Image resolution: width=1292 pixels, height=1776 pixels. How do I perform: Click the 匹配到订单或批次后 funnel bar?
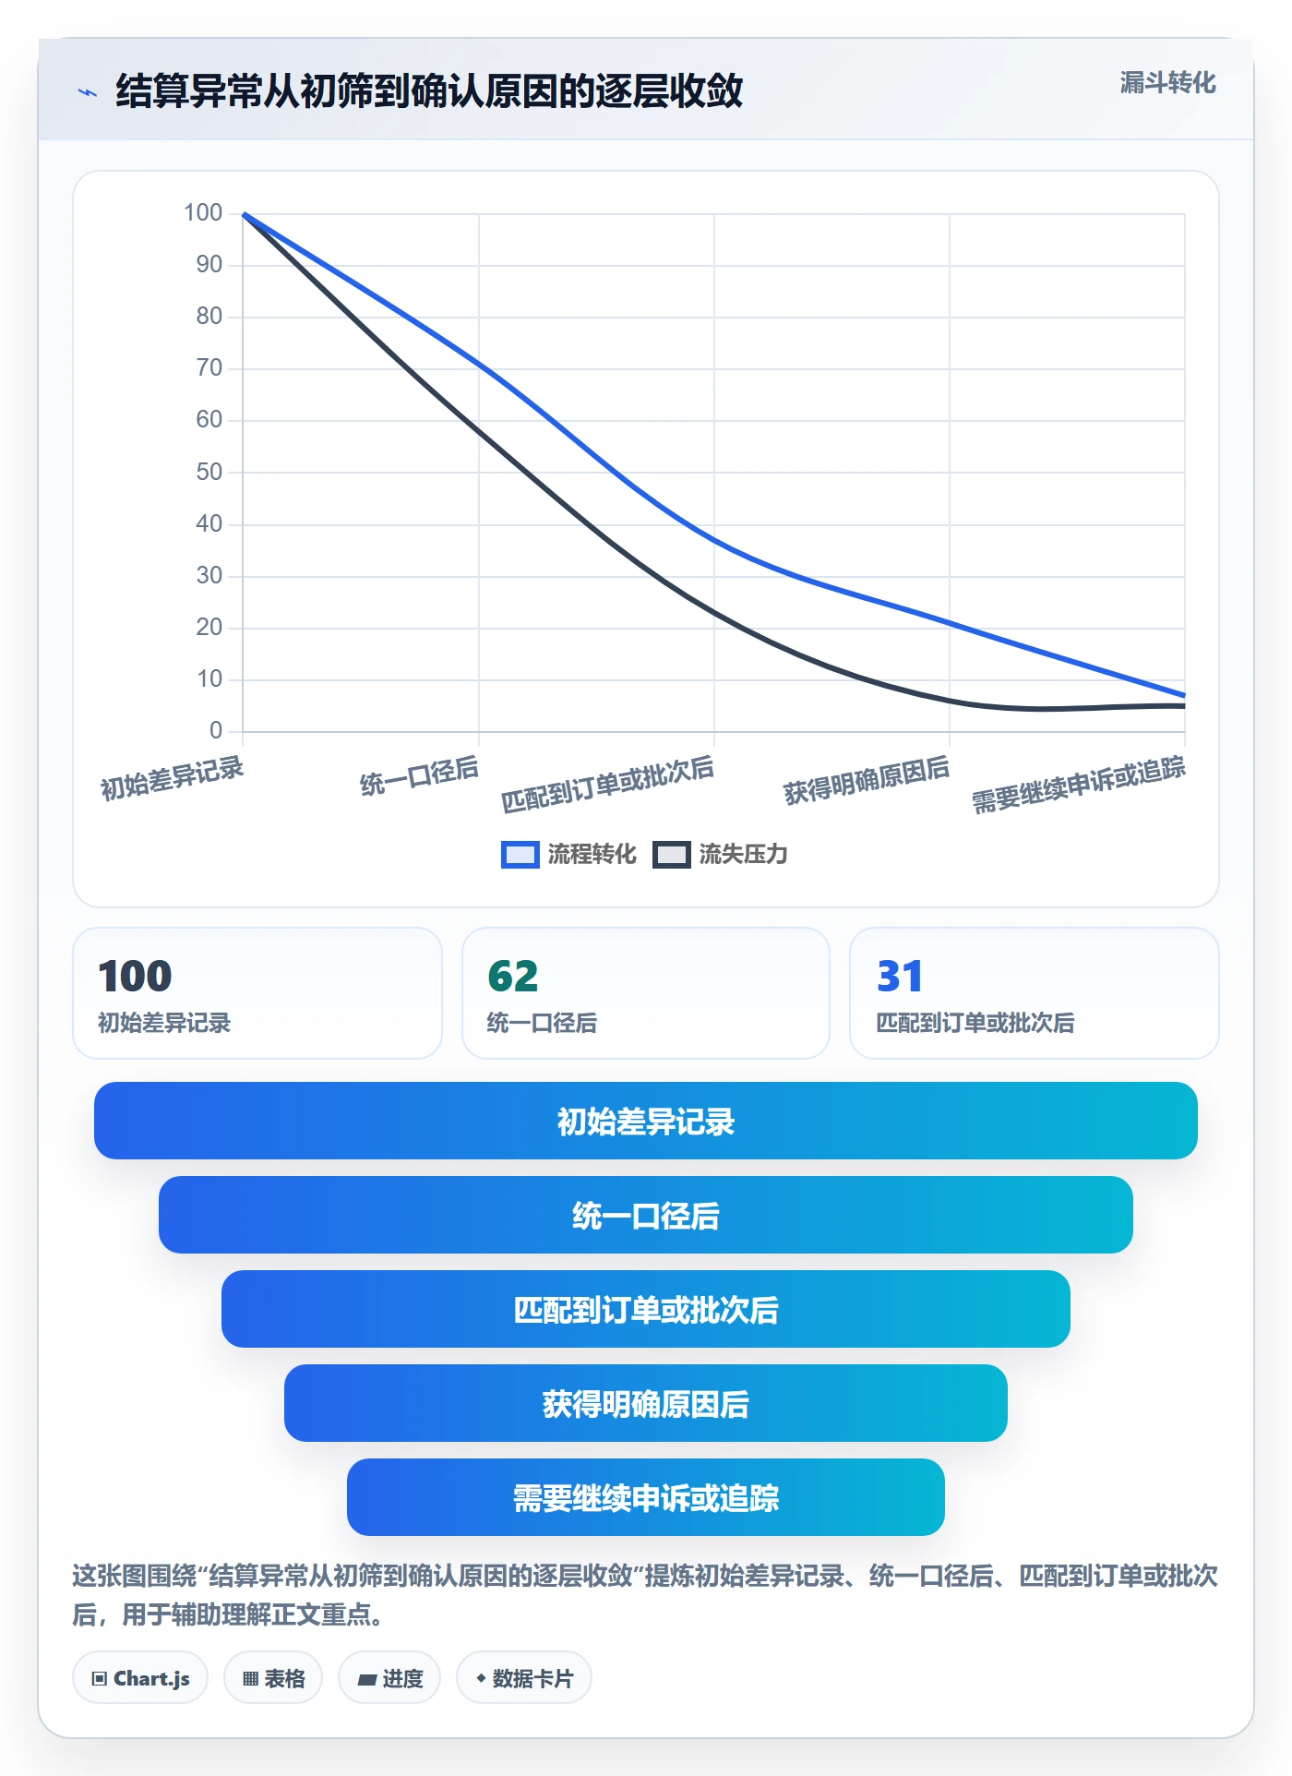coord(646,1309)
